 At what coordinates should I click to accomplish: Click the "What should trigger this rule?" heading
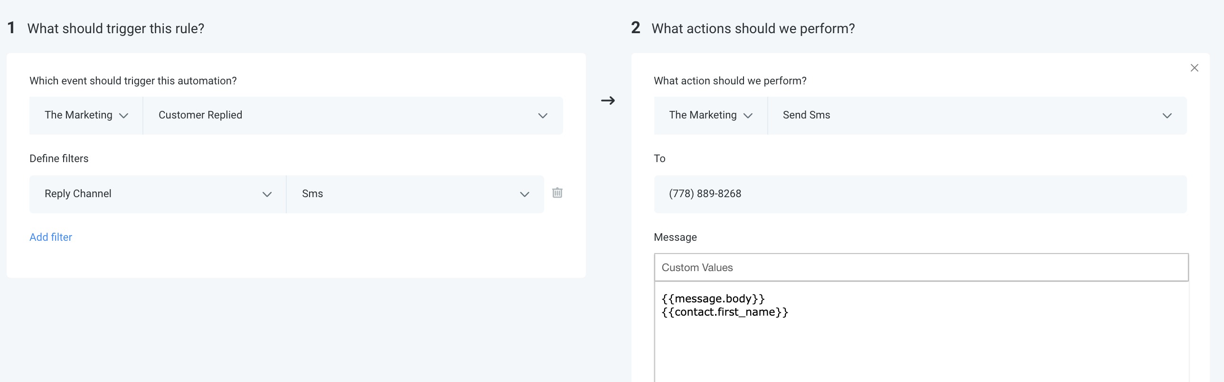(115, 29)
